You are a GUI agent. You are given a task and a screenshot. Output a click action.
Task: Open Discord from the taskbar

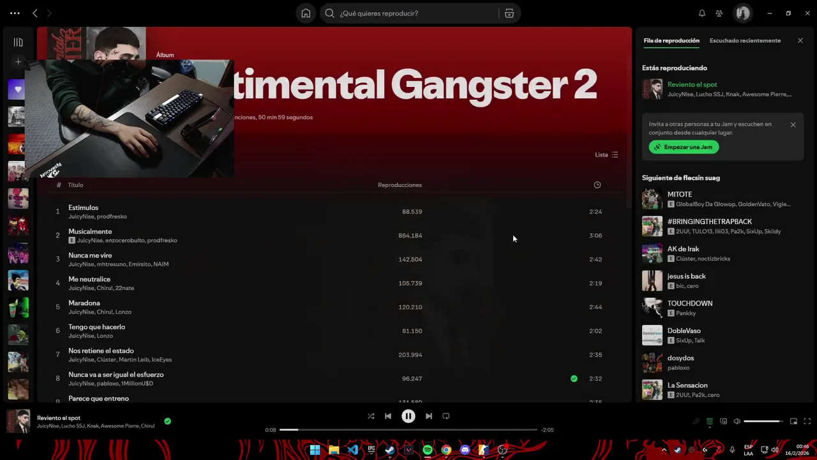[465, 450]
